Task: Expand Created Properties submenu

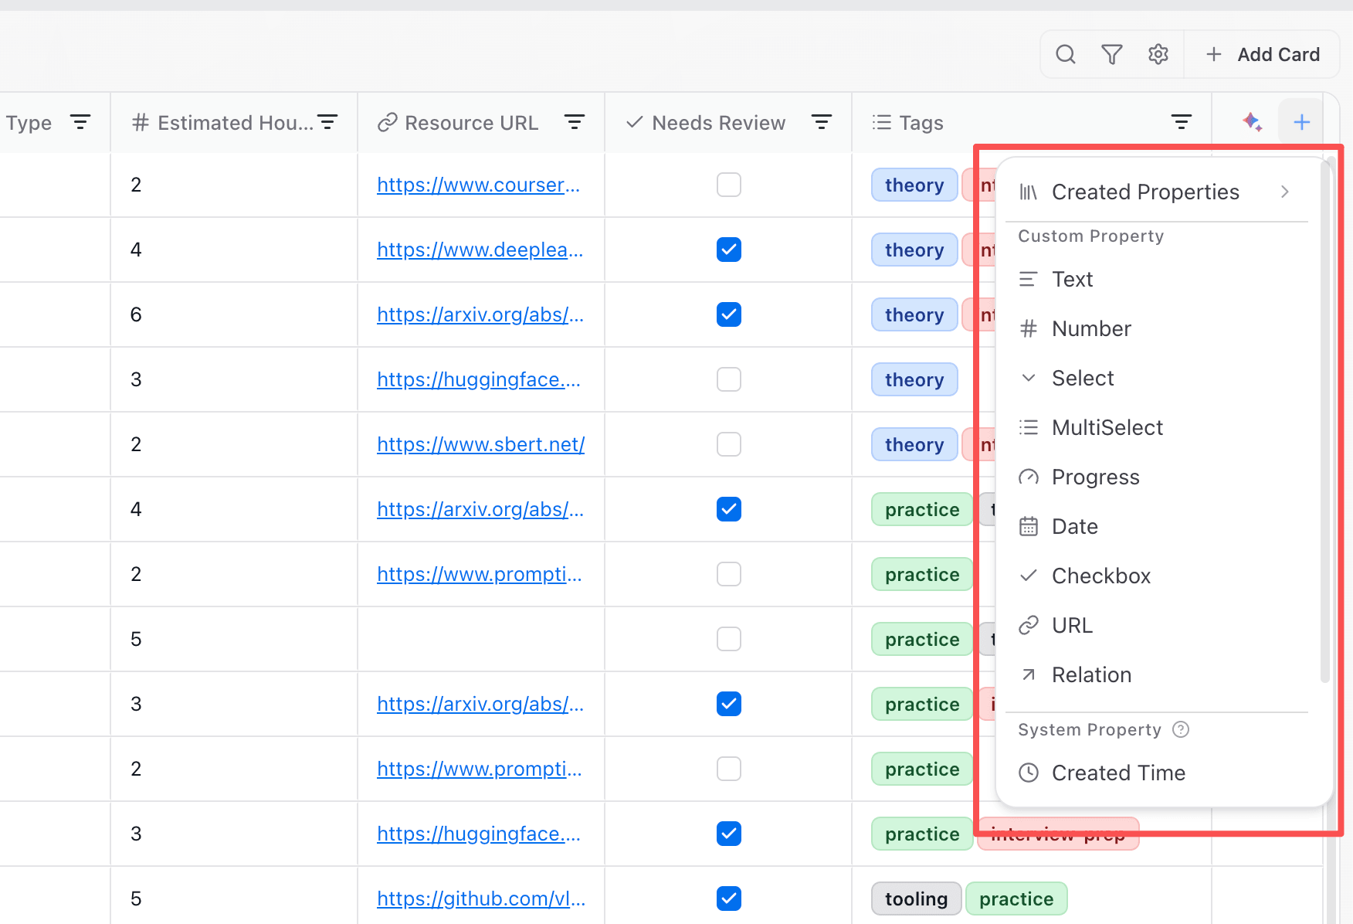Action: pos(1156,192)
